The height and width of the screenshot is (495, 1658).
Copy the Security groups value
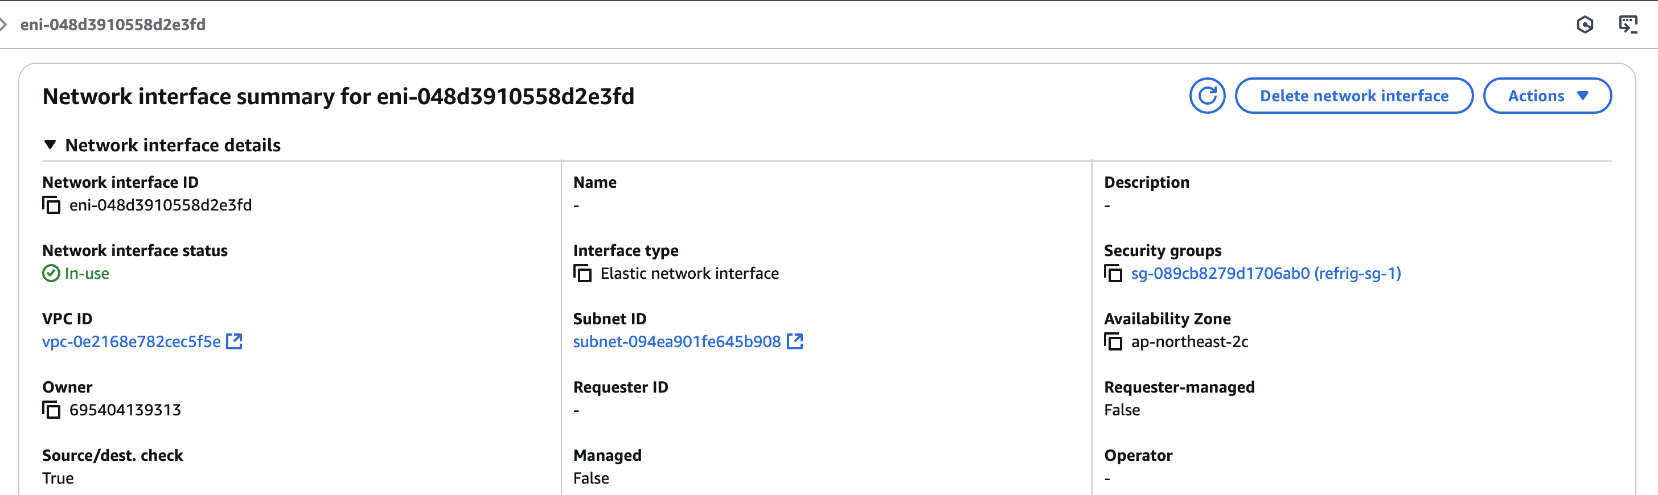1114,273
